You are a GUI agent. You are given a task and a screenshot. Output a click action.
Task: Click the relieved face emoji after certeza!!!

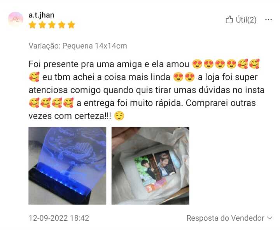pyautogui.click(x=119, y=116)
